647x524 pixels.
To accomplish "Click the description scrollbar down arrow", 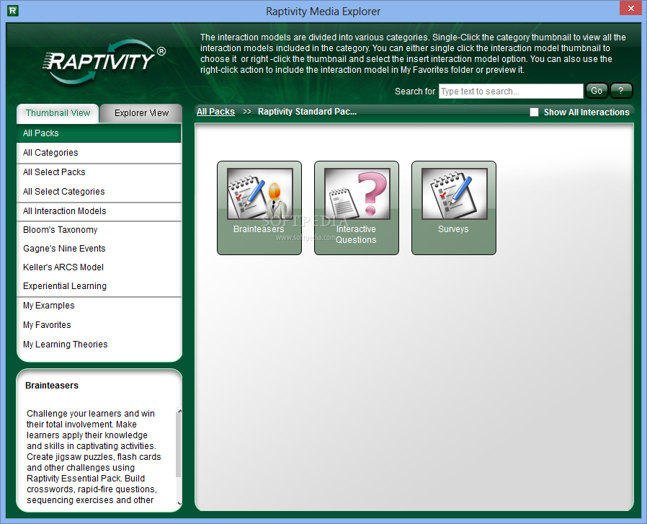I will pos(179,503).
